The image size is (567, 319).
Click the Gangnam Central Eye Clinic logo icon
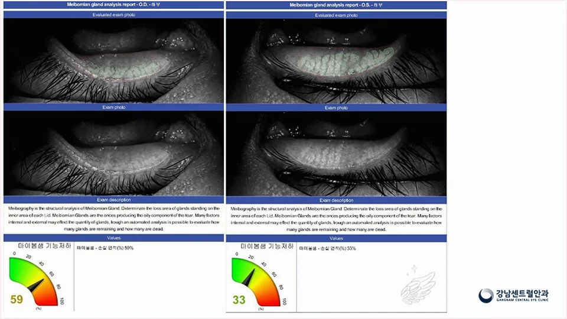[x=485, y=295]
